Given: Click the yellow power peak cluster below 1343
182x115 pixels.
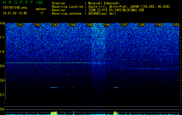Looking at the screenshot, I should click(x=54, y=113).
